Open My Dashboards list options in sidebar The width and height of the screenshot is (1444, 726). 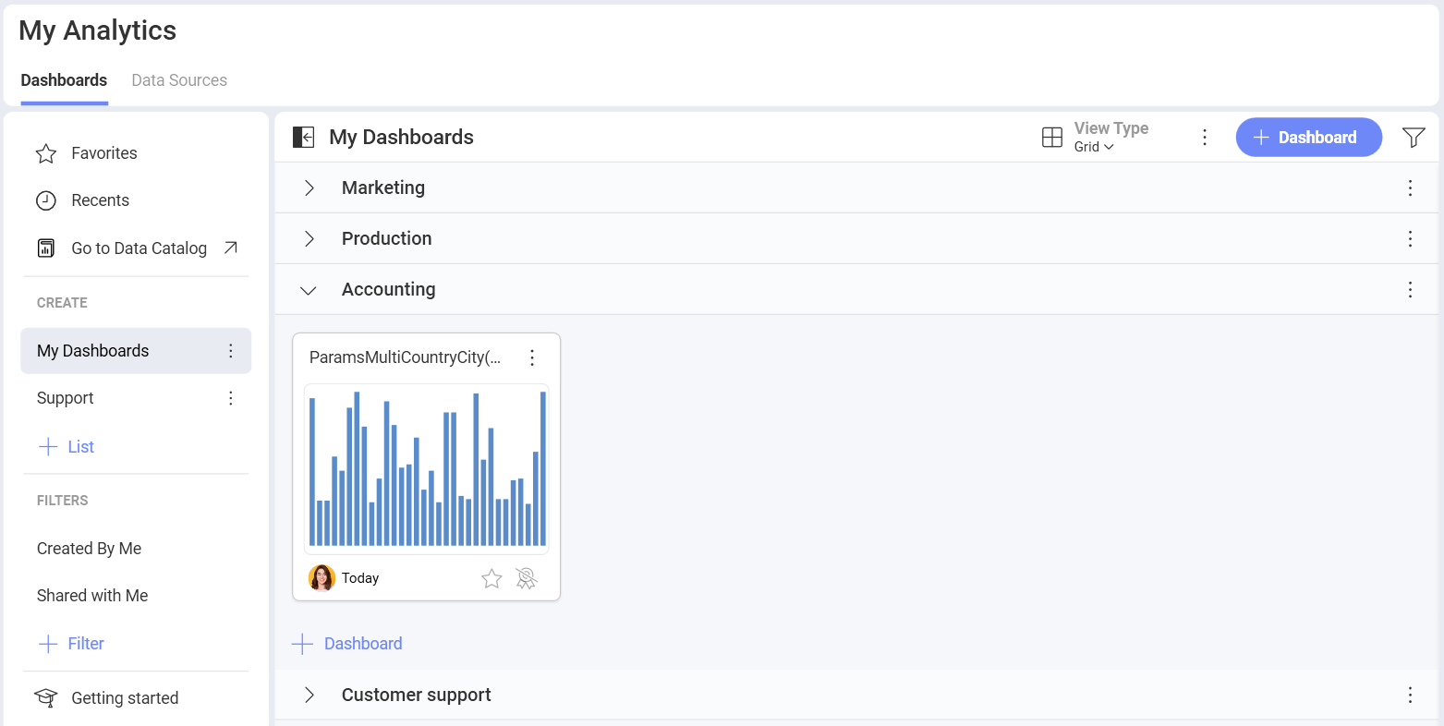(x=231, y=351)
